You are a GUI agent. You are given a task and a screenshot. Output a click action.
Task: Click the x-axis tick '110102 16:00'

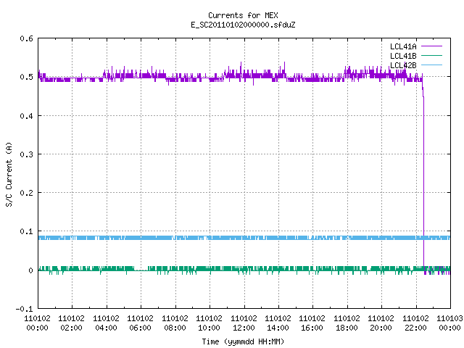[312, 323]
